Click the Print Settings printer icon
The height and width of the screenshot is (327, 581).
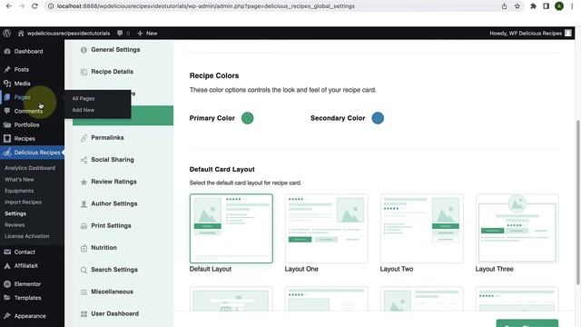(x=84, y=226)
